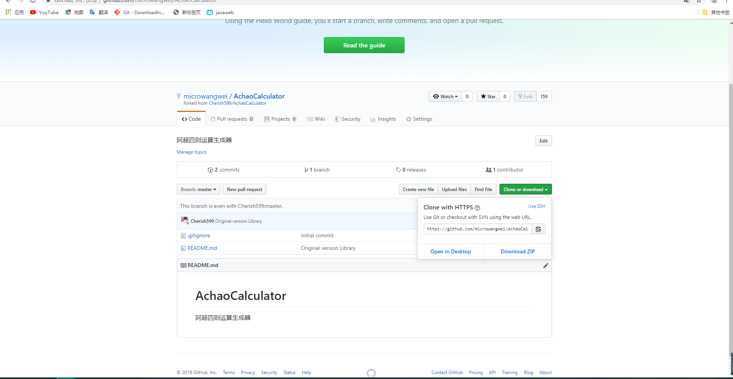Open the fork count 159
Image resolution: width=733 pixels, height=379 pixels.
(544, 96)
